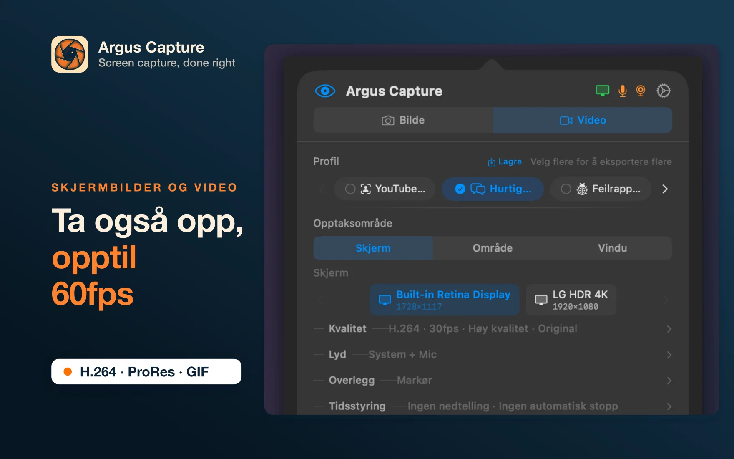Show next profiles with right chevron

665,189
